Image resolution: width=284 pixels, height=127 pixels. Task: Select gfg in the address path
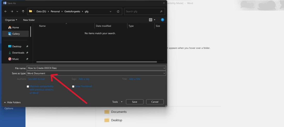coord(86,11)
